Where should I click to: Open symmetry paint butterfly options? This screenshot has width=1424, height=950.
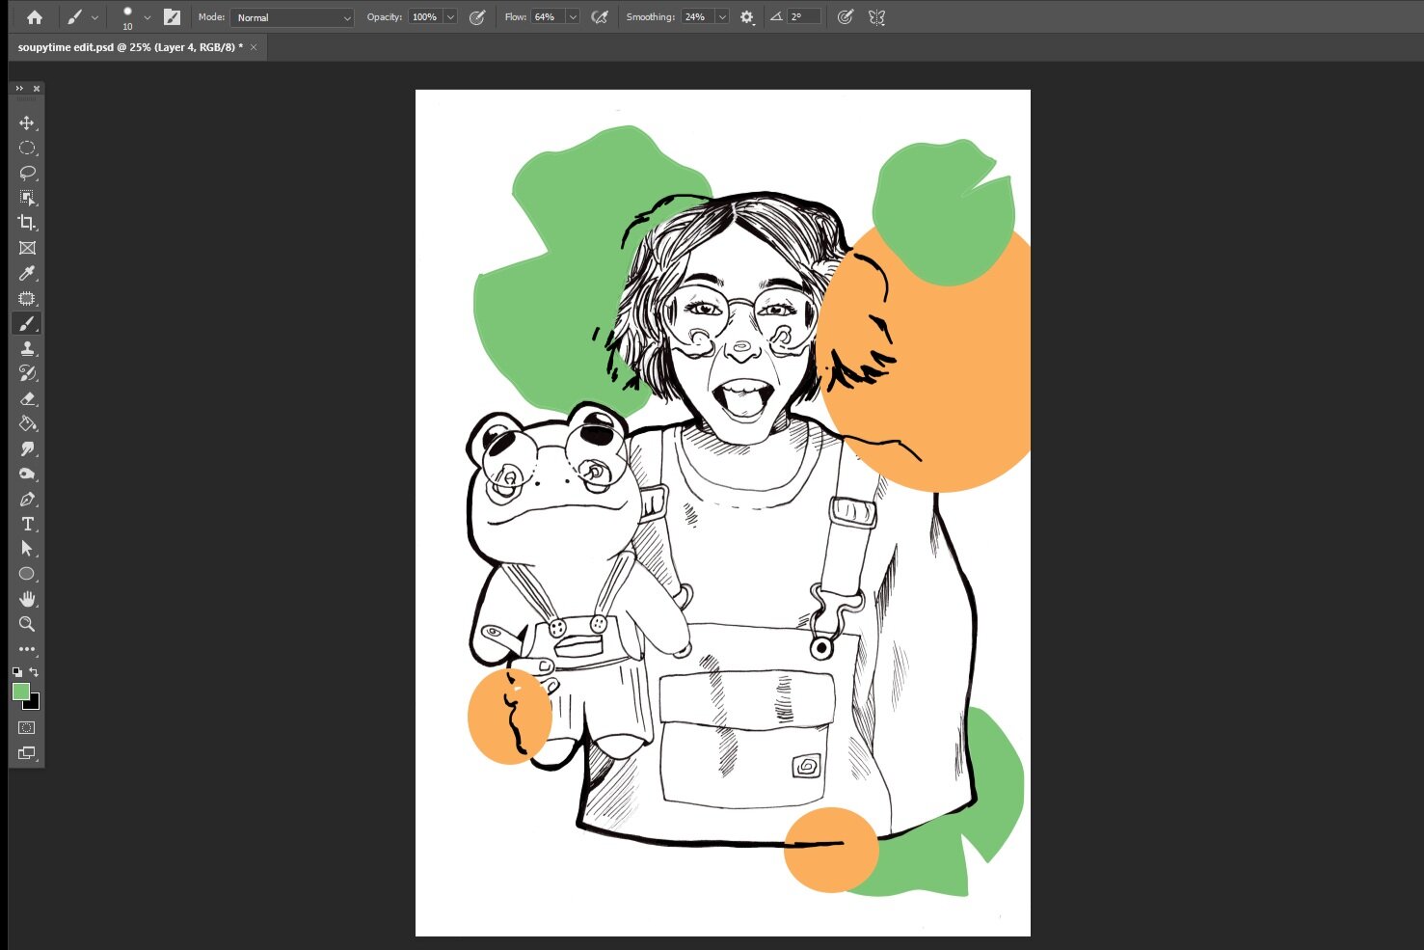pos(876,17)
